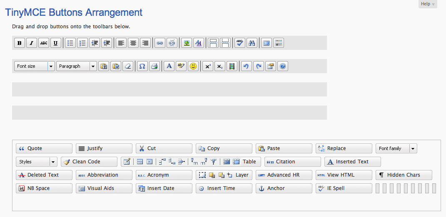Click the Acronym button
Screen dimensions: 446x217
pyautogui.click(x=164, y=175)
